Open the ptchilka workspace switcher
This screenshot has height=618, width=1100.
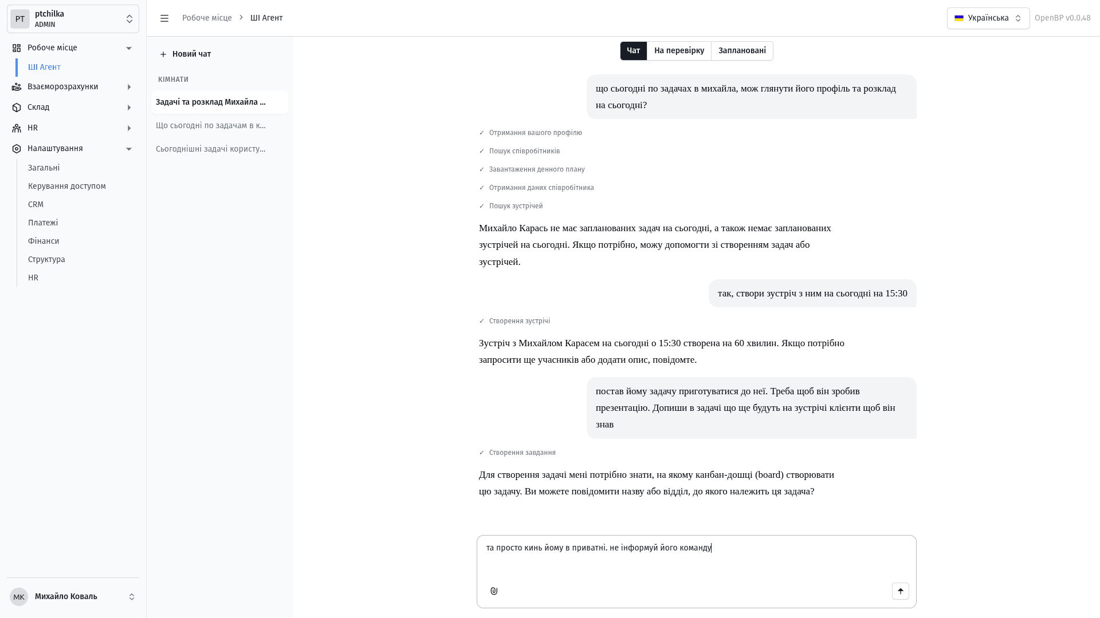pos(73,19)
